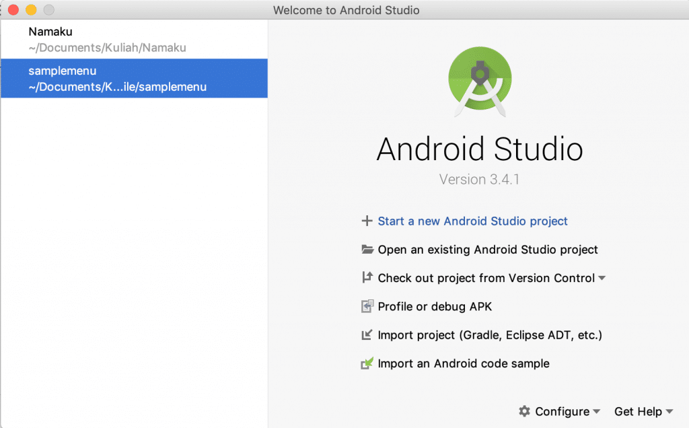Open an existing Android Studio project
689x428 pixels.
pyautogui.click(x=488, y=250)
